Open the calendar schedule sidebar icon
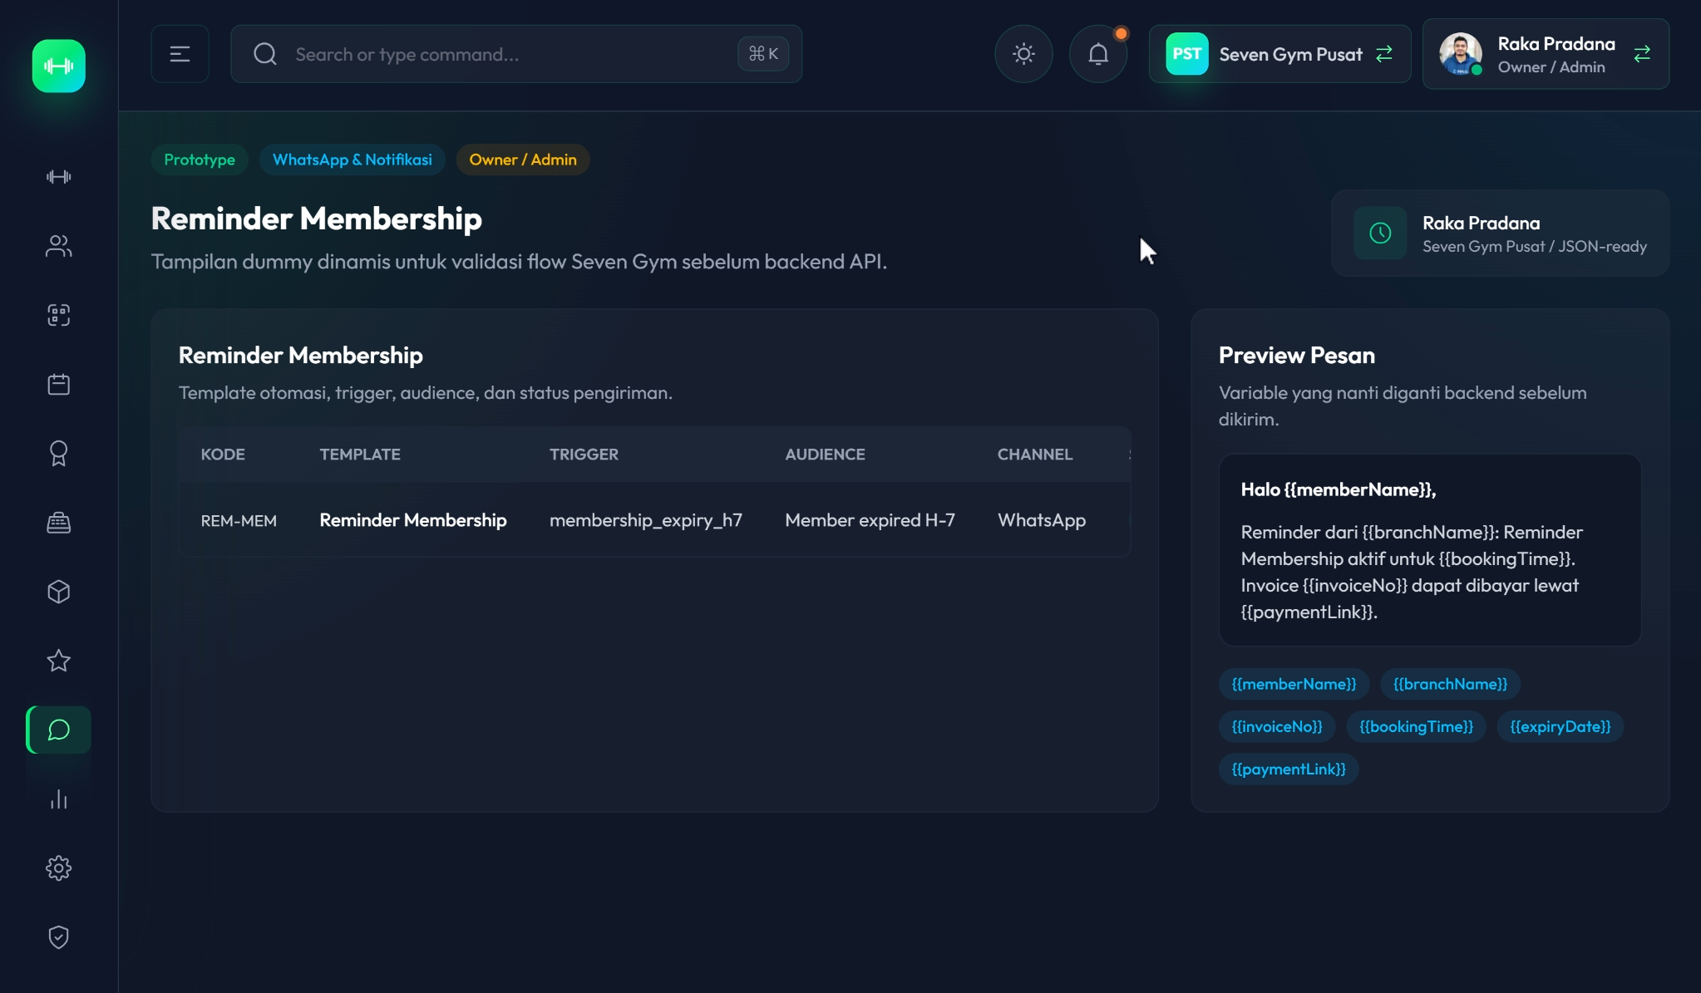 click(x=59, y=384)
